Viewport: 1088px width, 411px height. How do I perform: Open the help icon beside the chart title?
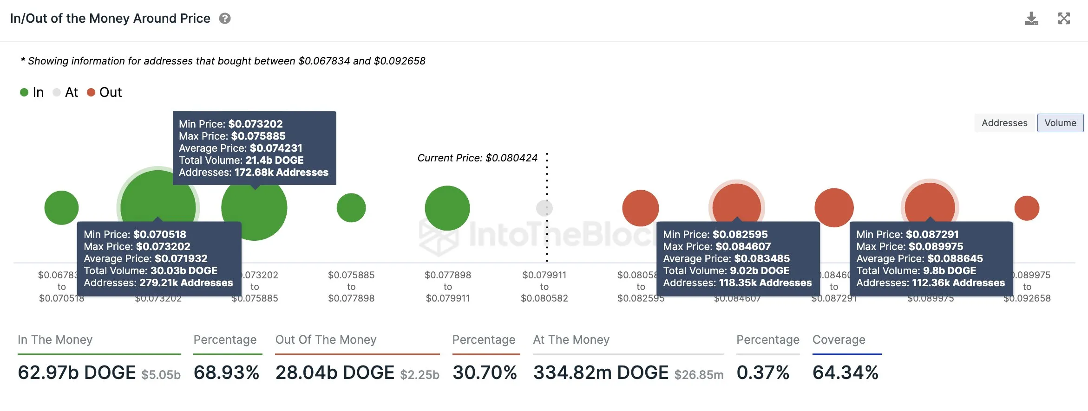tap(225, 19)
